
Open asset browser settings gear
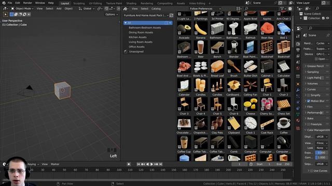pos(290,9)
